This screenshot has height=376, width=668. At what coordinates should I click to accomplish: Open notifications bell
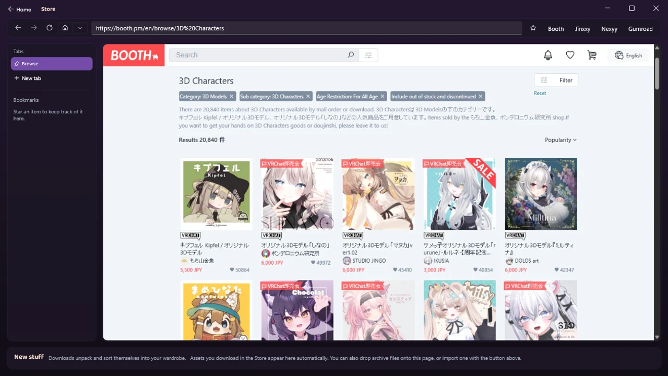click(548, 55)
